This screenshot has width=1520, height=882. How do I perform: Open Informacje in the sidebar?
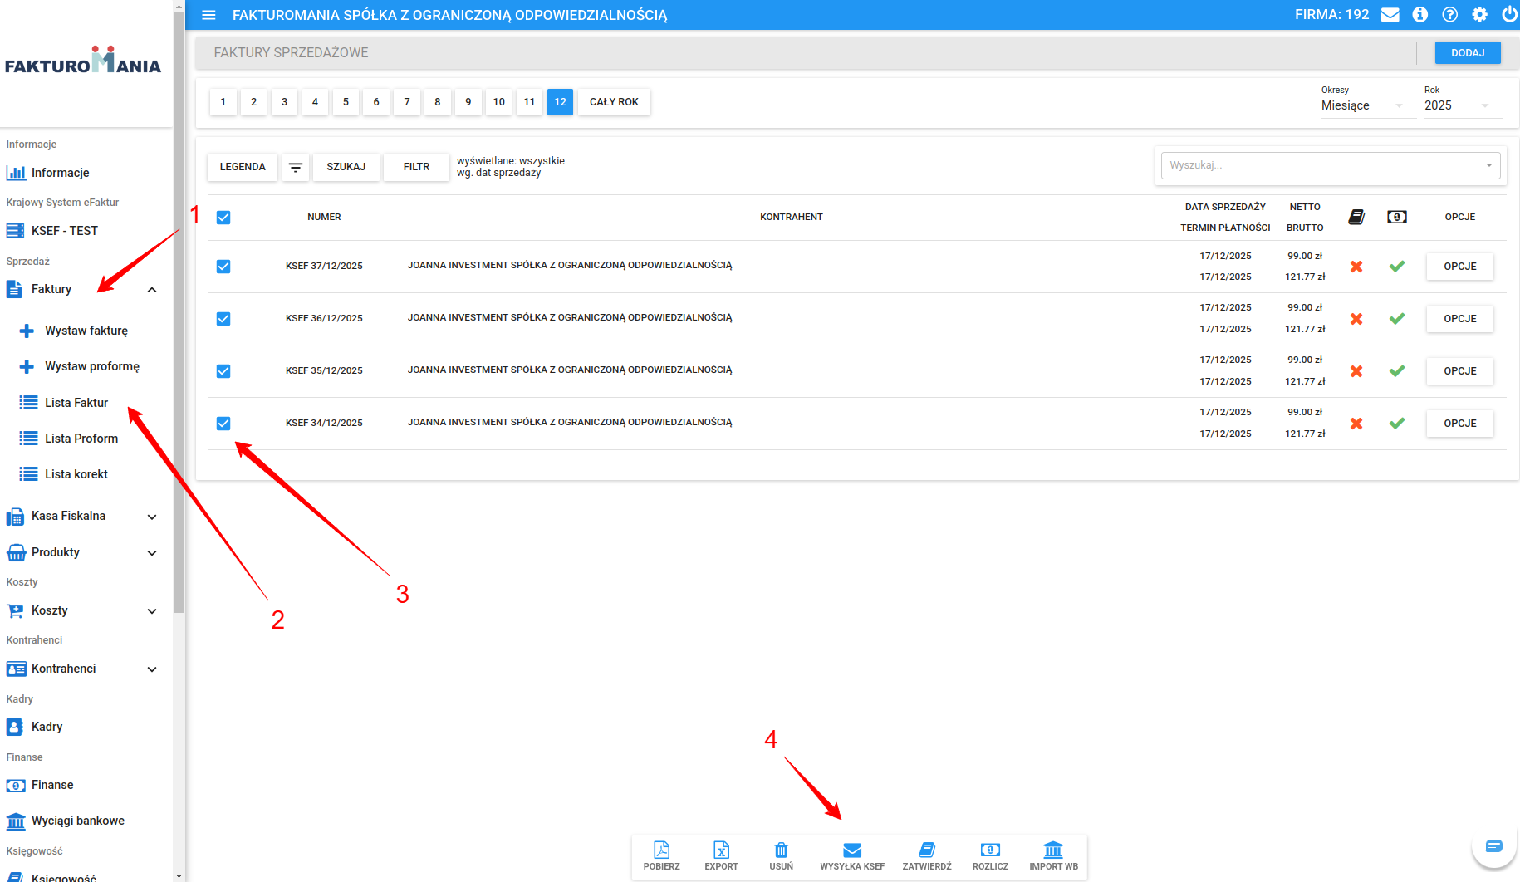coord(60,173)
